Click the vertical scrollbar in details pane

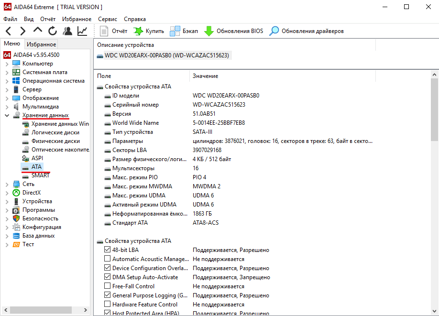point(434,191)
